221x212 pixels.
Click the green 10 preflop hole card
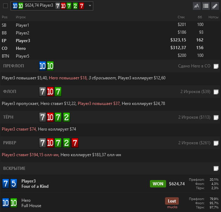pos(50,66)
